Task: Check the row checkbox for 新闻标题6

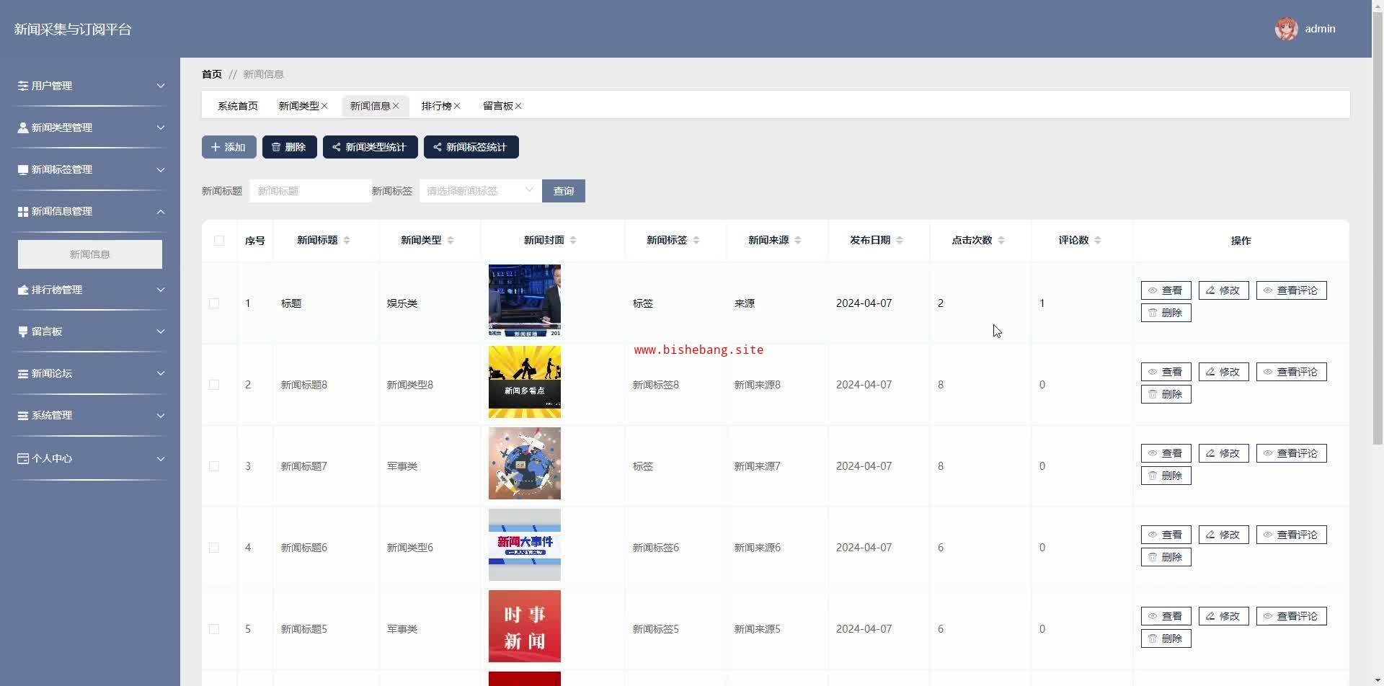Action: (214, 548)
